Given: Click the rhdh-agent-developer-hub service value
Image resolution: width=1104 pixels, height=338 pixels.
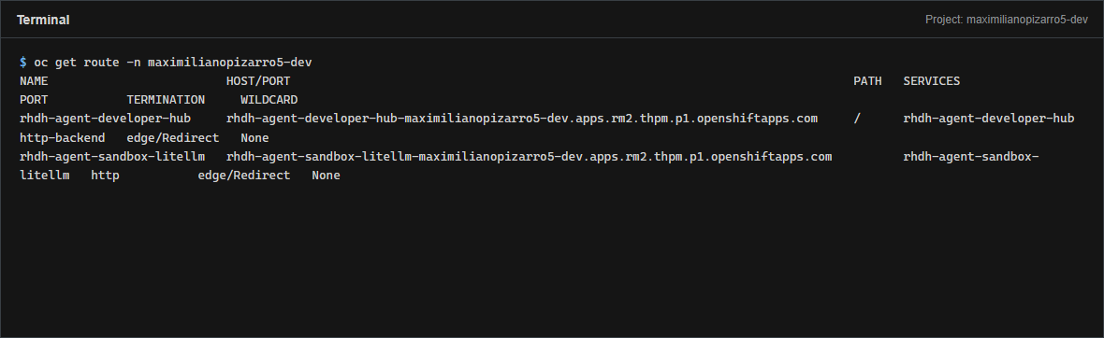Looking at the screenshot, I should coord(989,118).
